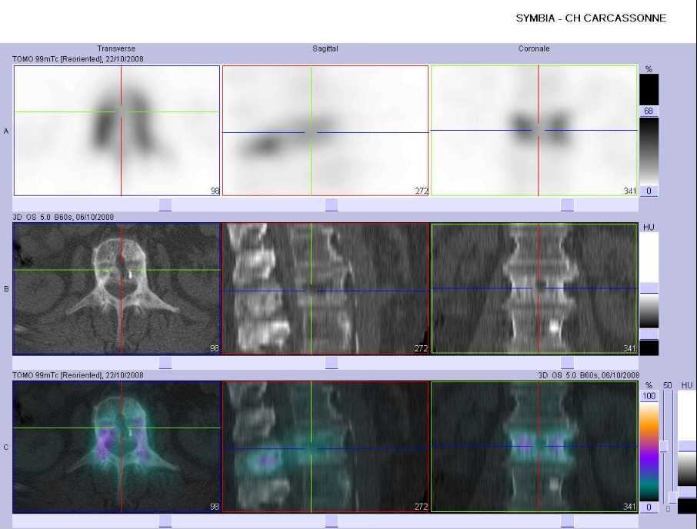Click the 'SYMBIA - CH CARCASSONNE' title text
Image resolution: width=697 pixels, height=529 pixels.
coord(591,18)
